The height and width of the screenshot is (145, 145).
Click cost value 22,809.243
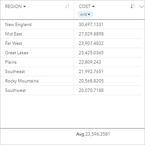[90, 62]
